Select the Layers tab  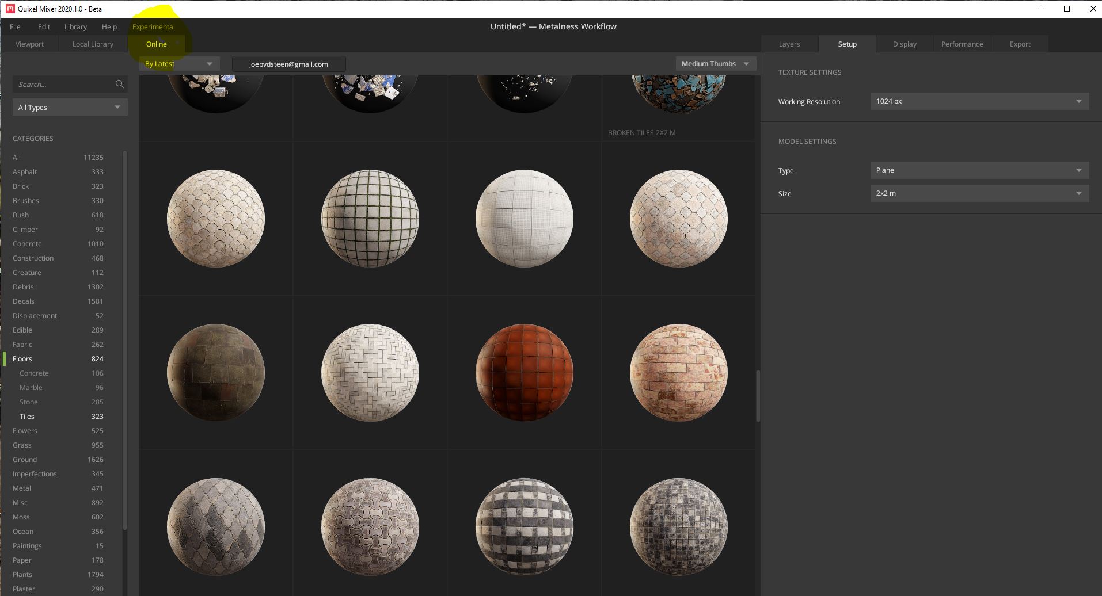coord(789,44)
